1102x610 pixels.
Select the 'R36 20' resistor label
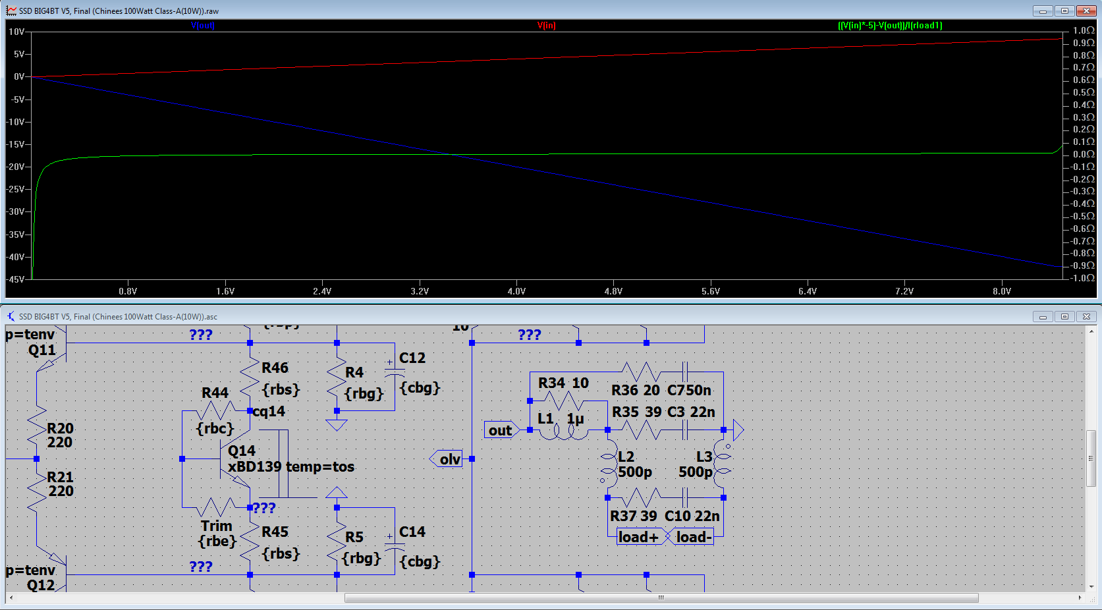click(636, 390)
